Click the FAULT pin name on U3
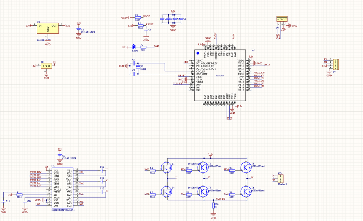Screen dimensions: 363x221 pos(57,189)
